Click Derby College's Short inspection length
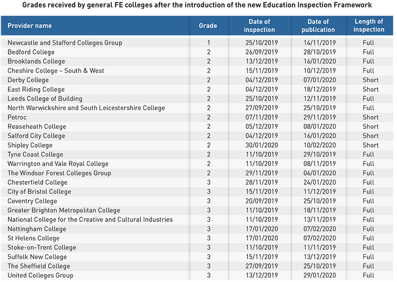Image resolution: width=397 pixels, height=282 pixels. click(370, 80)
